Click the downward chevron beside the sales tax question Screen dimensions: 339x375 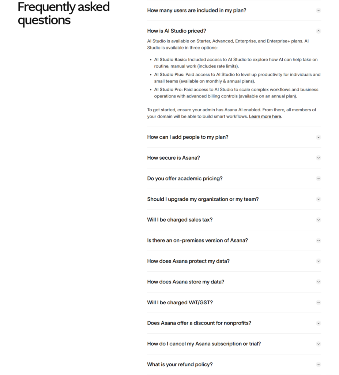319,220
